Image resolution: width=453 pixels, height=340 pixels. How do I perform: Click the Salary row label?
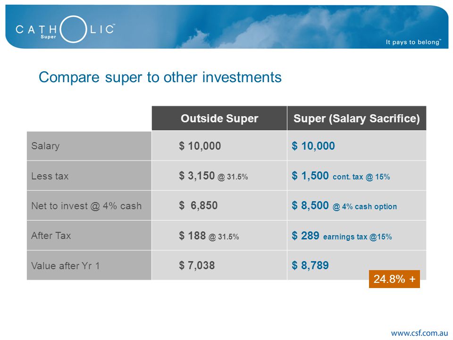(x=45, y=146)
